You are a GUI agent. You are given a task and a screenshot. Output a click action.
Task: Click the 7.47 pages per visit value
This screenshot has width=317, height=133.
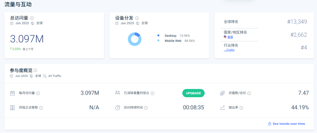click(x=303, y=93)
